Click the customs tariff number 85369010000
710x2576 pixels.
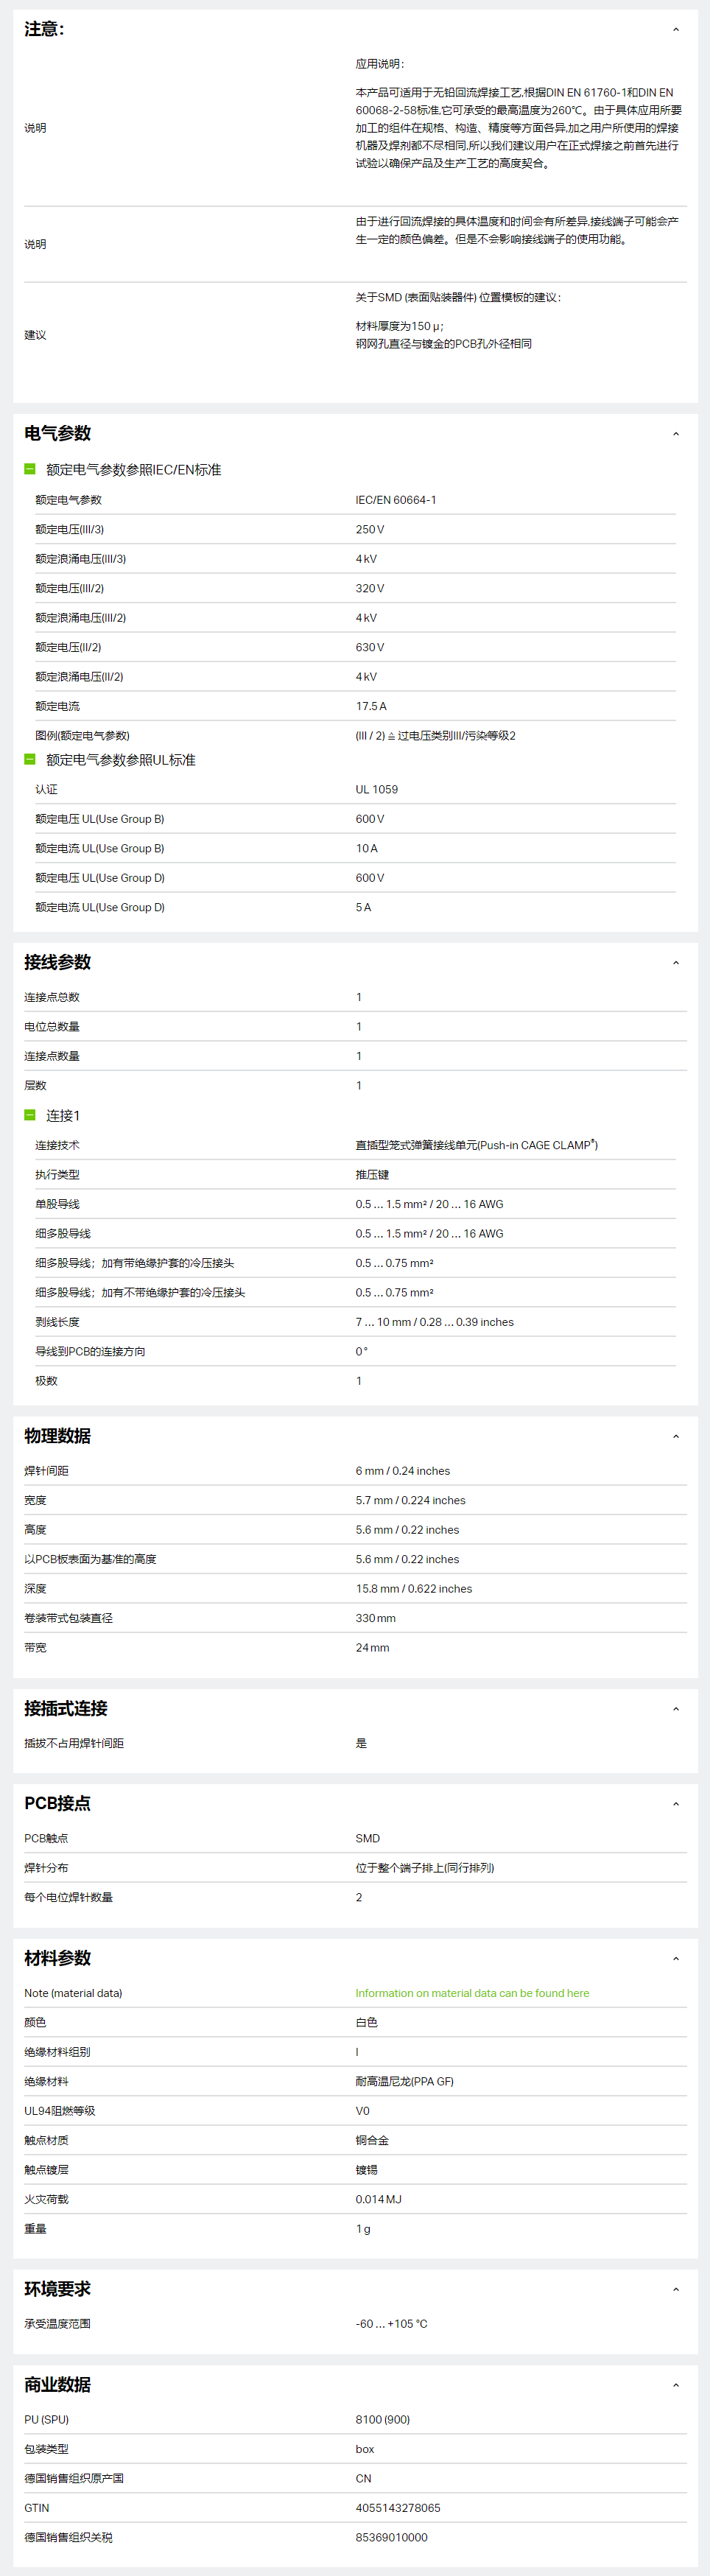click(x=392, y=2537)
